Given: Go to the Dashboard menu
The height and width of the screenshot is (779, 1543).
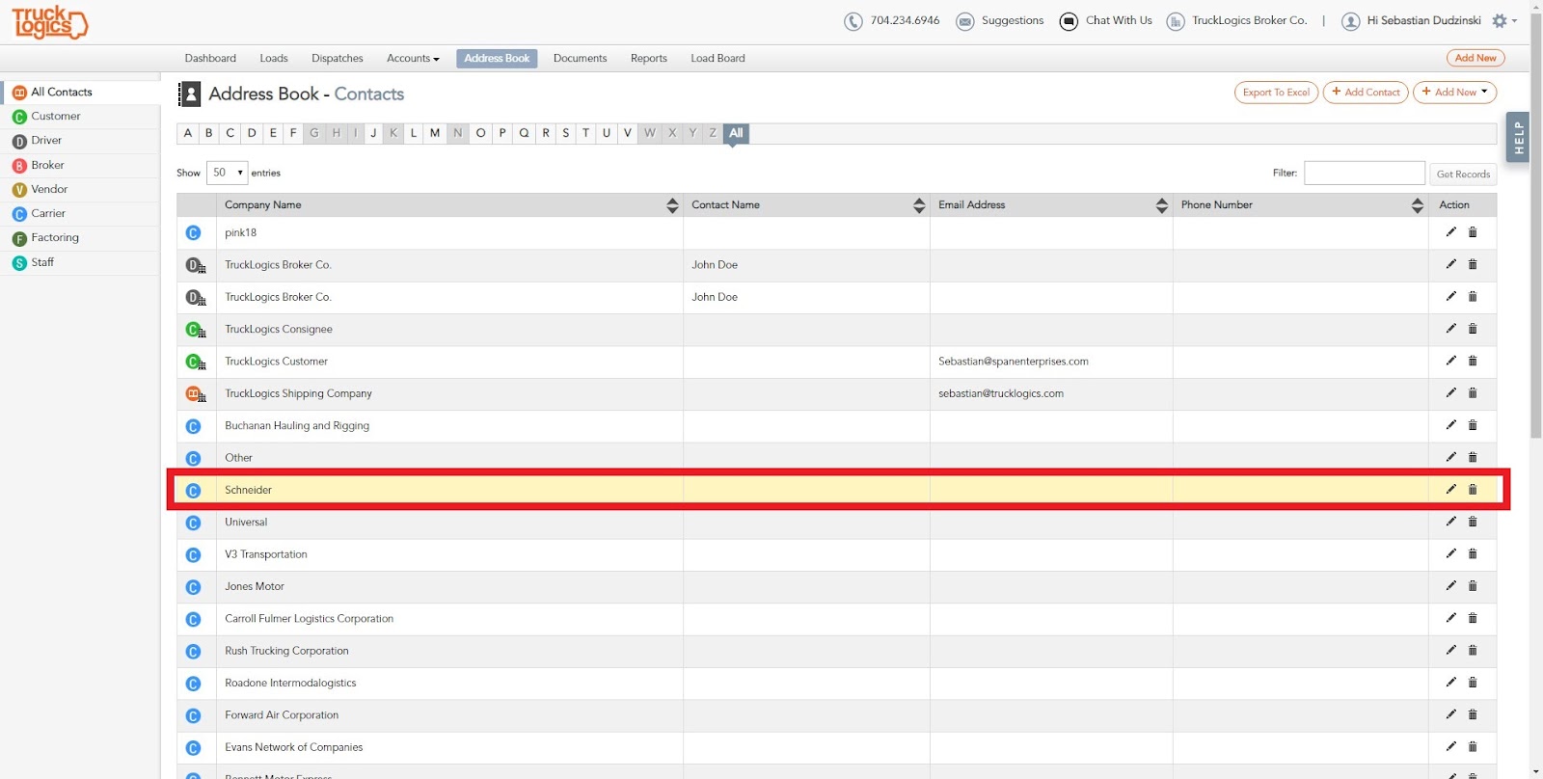Looking at the screenshot, I should pos(210,59).
